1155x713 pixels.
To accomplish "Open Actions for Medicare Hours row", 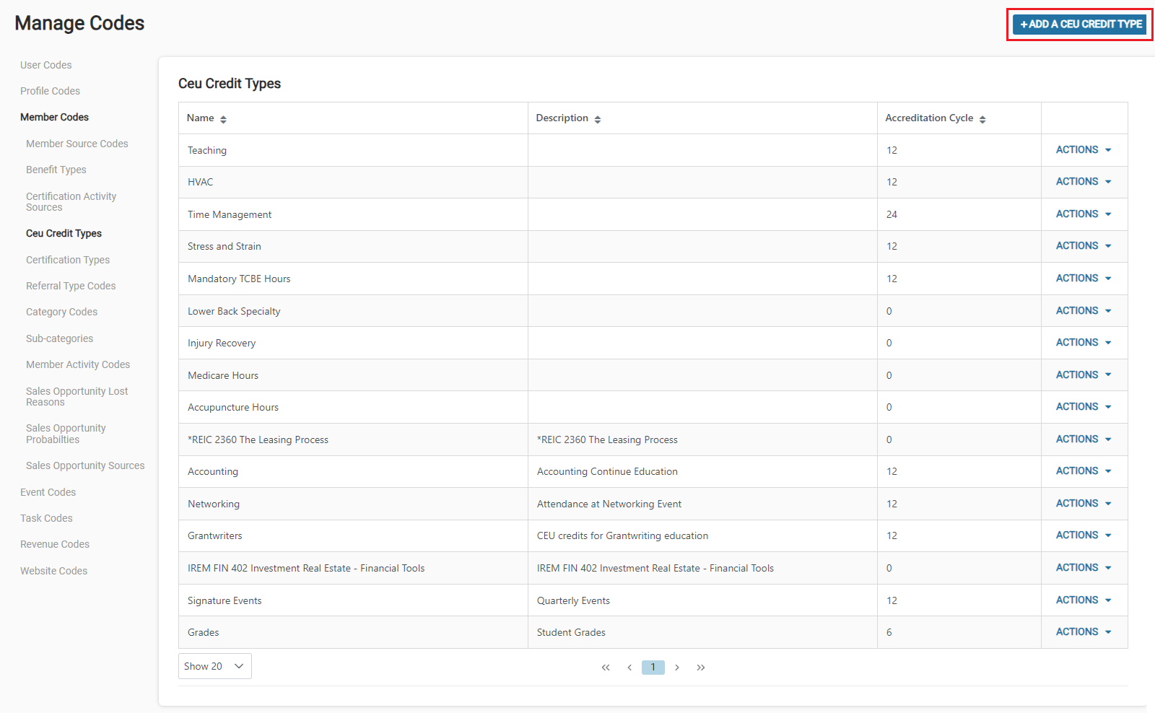I will point(1084,375).
